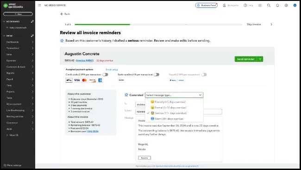The width and height of the screenshot is (301, 170).
Task: Open the apps grid icon
Action: [260, 6]
